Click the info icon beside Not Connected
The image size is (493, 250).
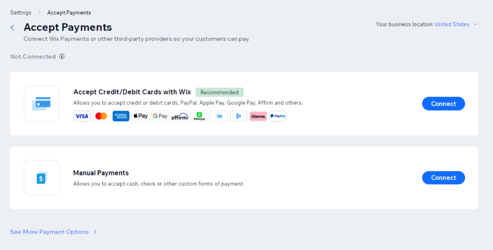point(62,56)
